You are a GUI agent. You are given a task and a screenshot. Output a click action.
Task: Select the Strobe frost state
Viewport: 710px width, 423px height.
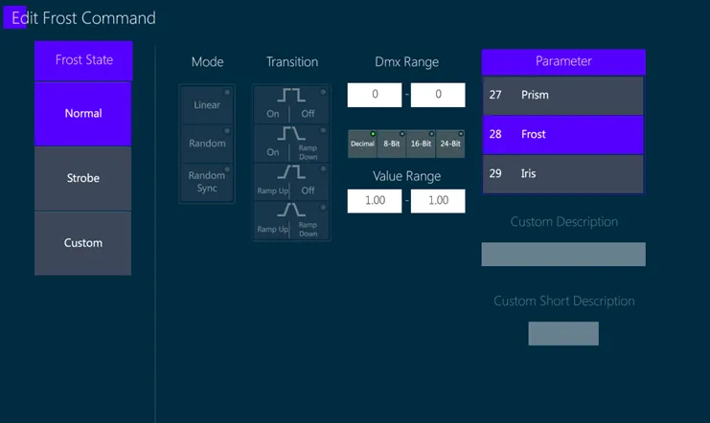[x=82, y=178]
